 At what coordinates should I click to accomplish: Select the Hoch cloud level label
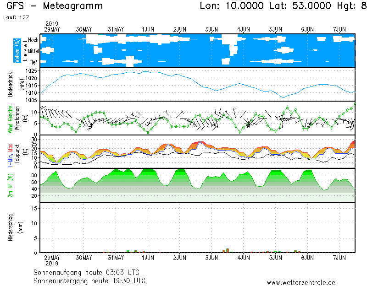tap(33, 40)
